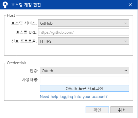Image resolution: width=138 pixels, height=118 pixels.
Task: Click the 호스트 URL label
Action: pyautogui.click(x=26, y=32)
